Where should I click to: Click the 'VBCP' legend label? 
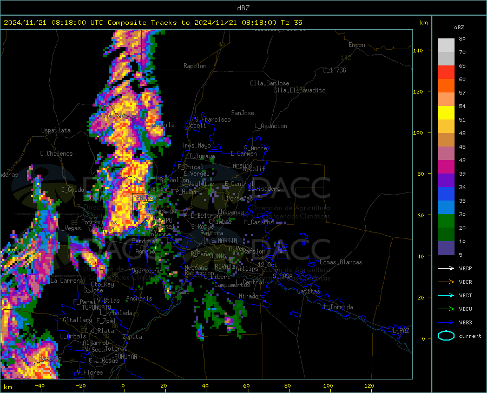[x=465, y=268]
